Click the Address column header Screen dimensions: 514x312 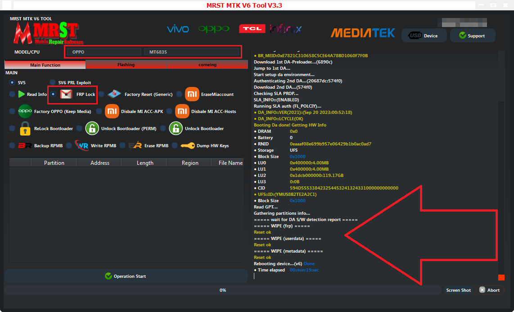coord(100,163)
